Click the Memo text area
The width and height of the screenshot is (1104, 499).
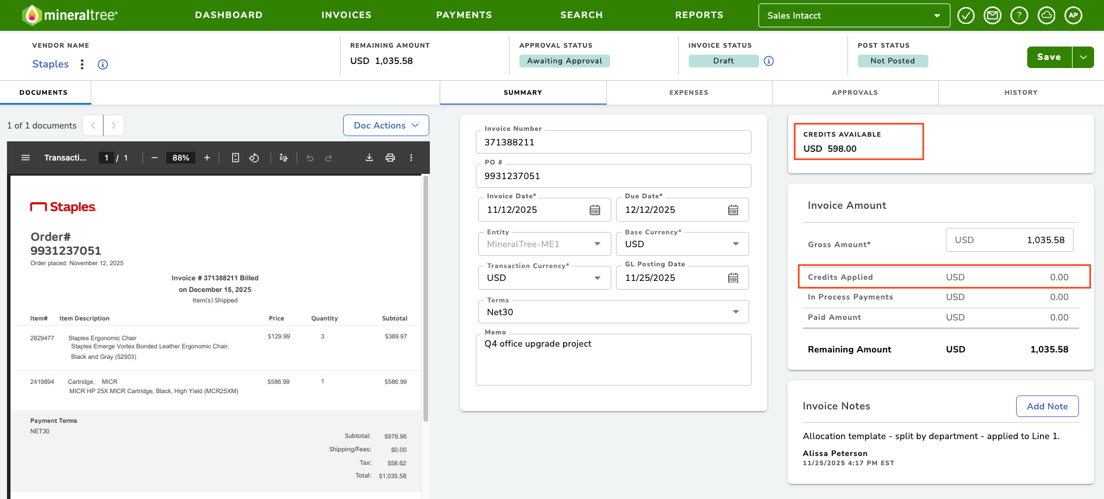[614, 359]
